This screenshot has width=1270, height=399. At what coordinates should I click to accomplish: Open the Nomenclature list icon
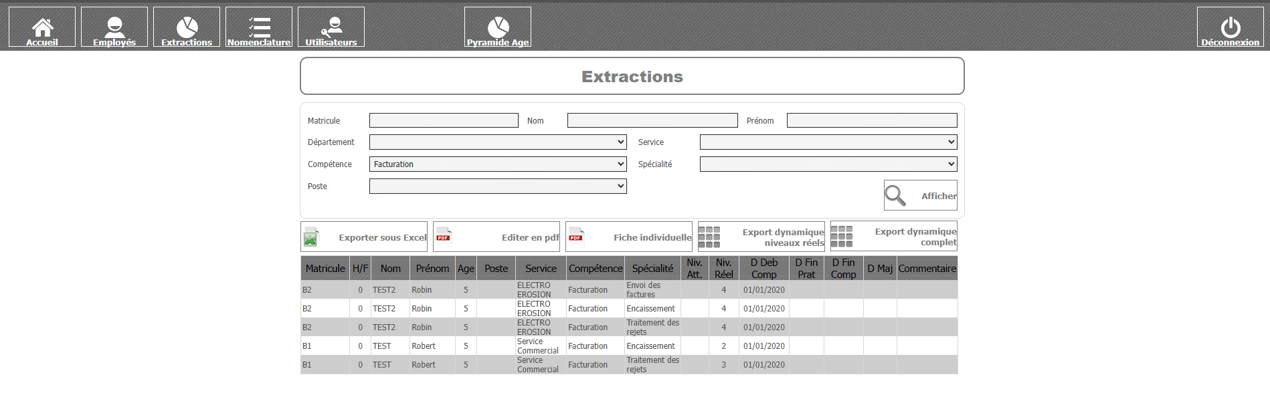pyautogui.click(x=259, y=27)
